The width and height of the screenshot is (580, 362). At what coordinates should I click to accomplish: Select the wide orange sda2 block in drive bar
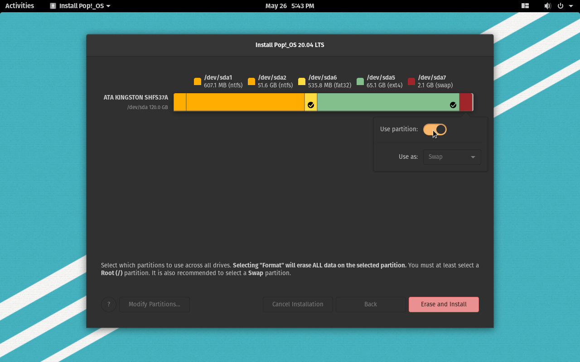click(x=245, y=102)
